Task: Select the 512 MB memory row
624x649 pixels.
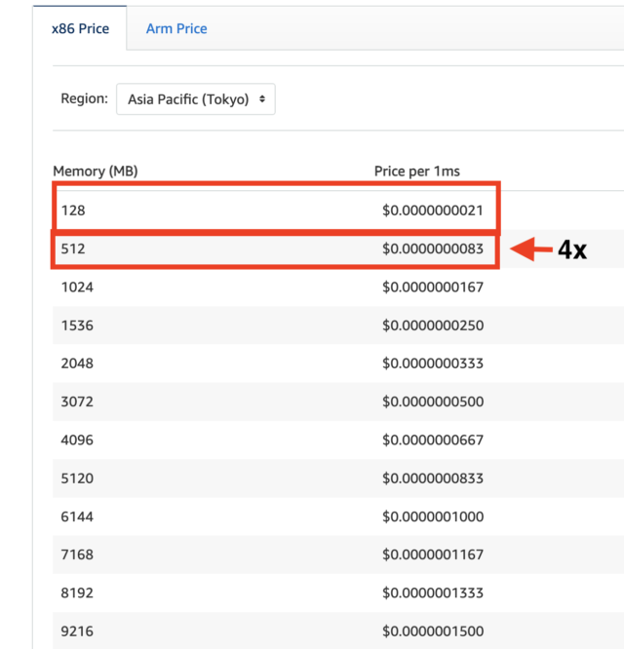Action: click(276, 248)
